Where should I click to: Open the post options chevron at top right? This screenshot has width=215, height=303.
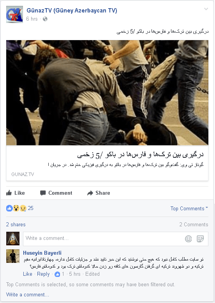pos(206,9)
